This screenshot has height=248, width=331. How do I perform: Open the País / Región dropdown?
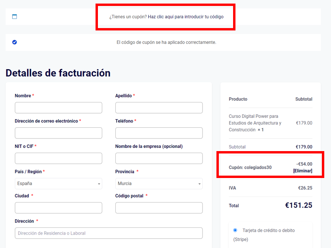click(59, 184)
